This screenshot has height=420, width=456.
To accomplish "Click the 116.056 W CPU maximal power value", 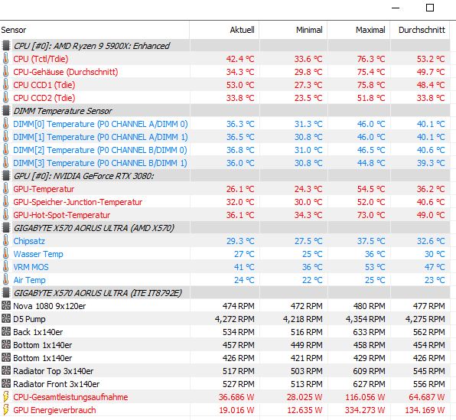I will click(365, 397).
